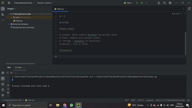The width and height of the screenshot is (192, 108).
Task: Start debugging with the Debug bug icon
Action: click(142, 3)
